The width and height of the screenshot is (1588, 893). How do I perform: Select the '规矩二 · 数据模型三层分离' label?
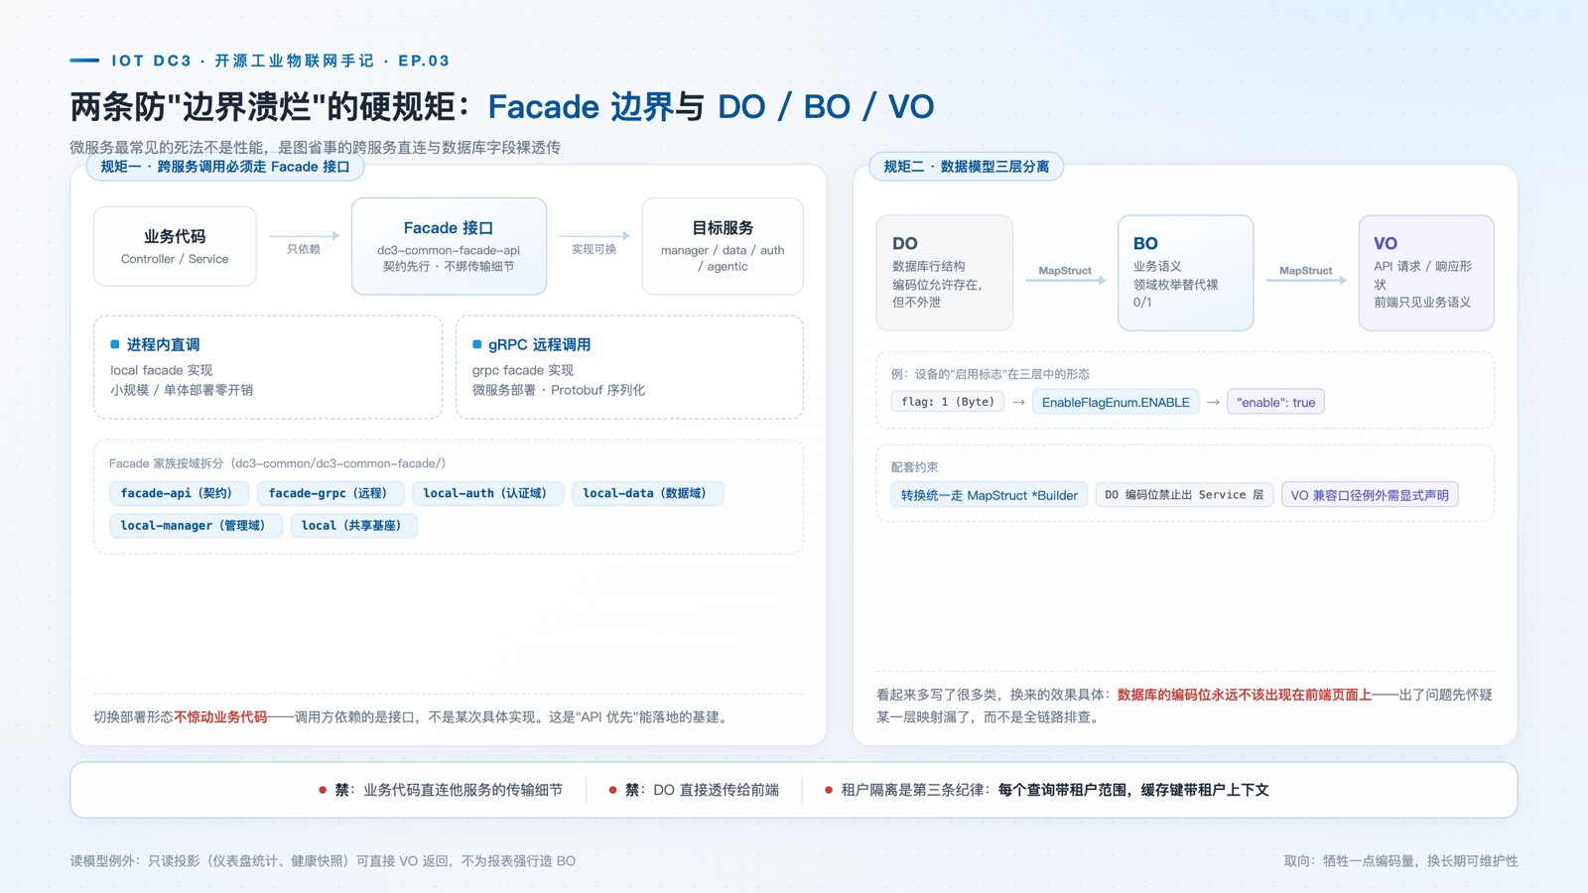tap(966, 167)
